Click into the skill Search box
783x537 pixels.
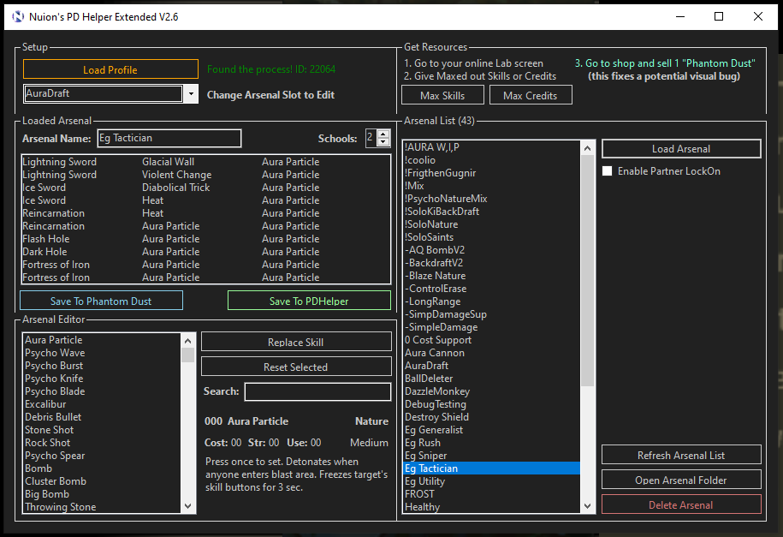317,391
